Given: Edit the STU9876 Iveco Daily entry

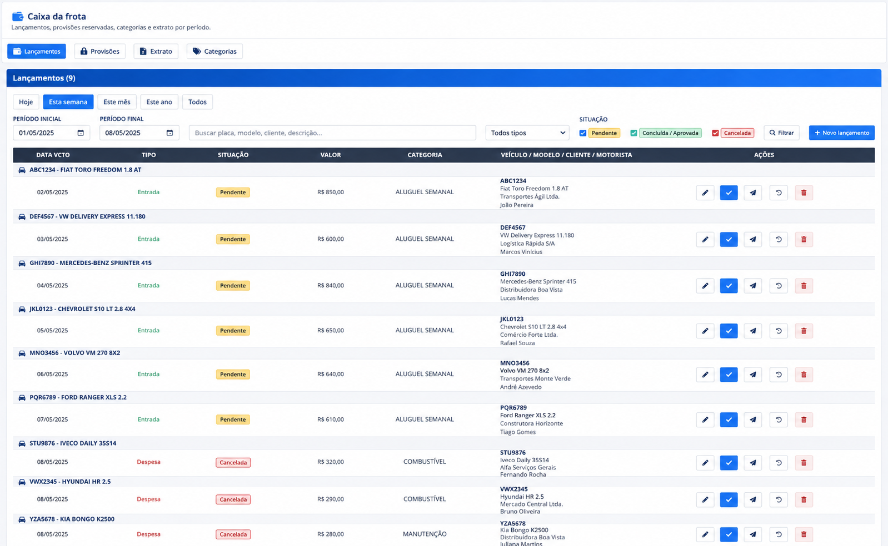Looking at the screenshot, I should pyautogui.click(x=705, y=463).
